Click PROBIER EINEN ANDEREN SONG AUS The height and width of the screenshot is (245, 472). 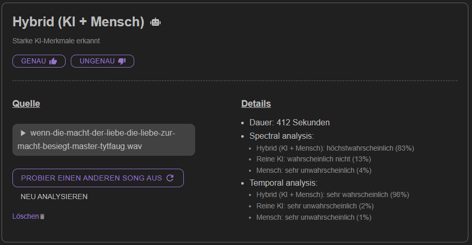(x=98, y=178)
